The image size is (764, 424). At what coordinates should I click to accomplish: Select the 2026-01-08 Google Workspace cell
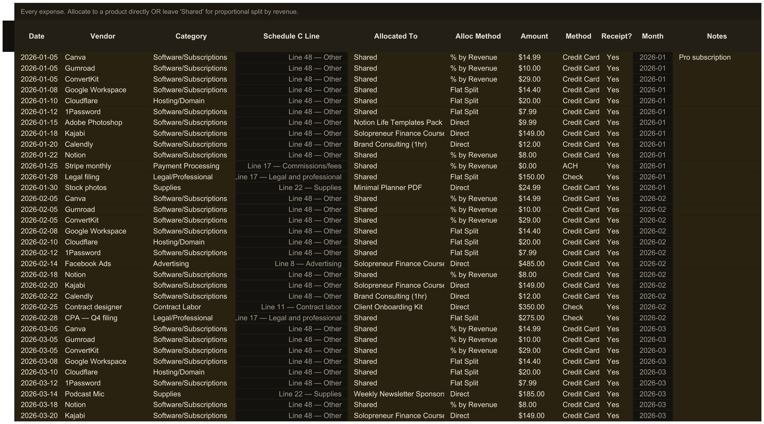pyautogui.click(x=103, y=90)
